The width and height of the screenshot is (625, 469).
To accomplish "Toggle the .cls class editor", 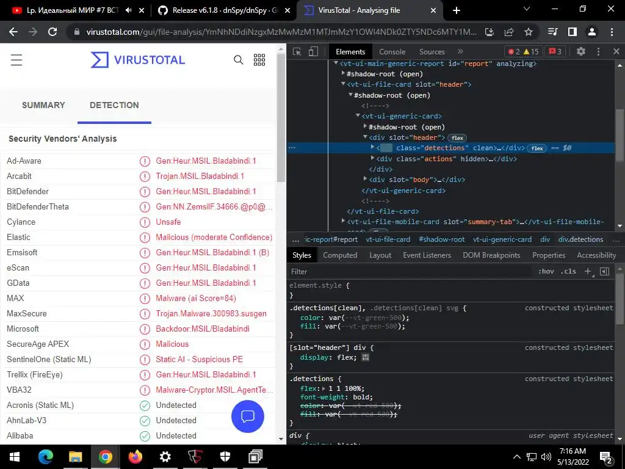I will point(568,272).
